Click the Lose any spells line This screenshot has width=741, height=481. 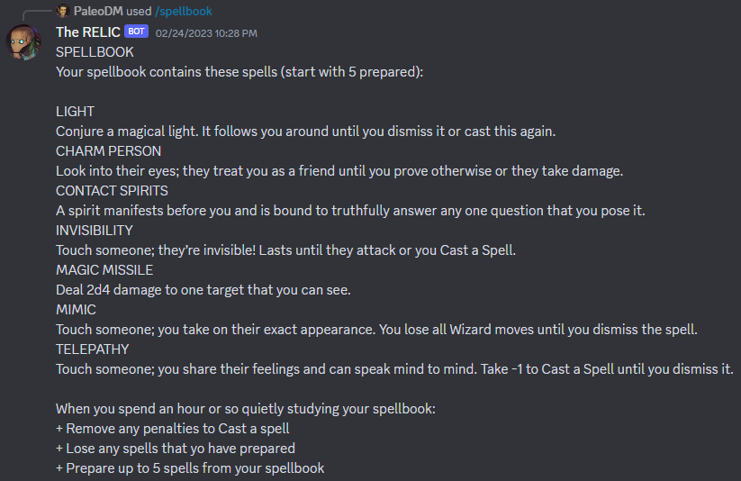pos(176,449)
